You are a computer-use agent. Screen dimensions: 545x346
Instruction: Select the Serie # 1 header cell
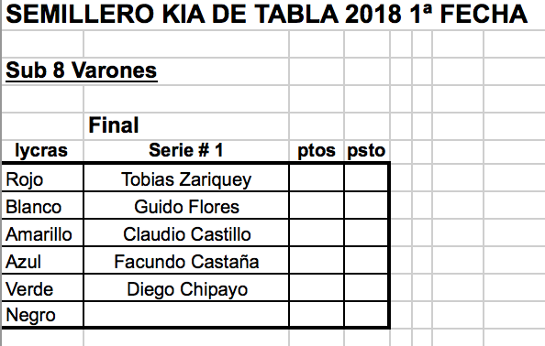click(186, 151)
